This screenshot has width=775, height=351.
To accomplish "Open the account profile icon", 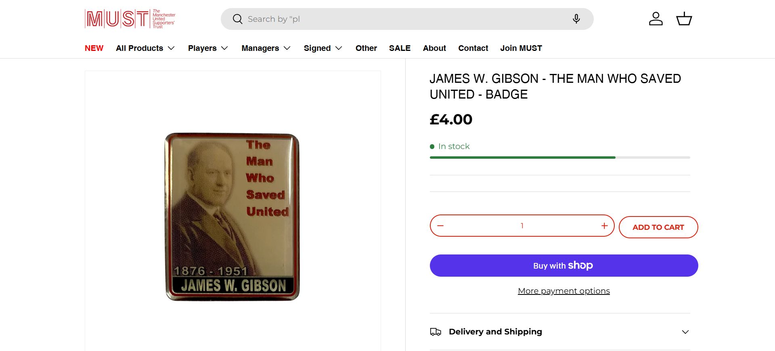I will (x=656, y=19).
